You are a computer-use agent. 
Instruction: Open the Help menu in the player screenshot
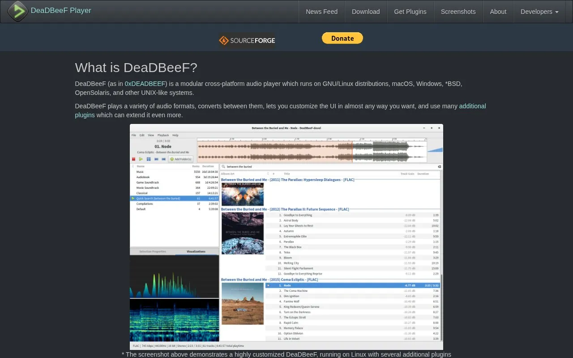(x=175, y=135)
